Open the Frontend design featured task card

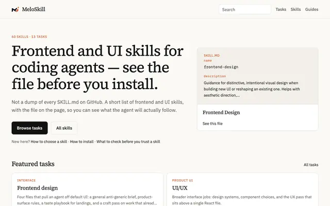click(87, 190)
